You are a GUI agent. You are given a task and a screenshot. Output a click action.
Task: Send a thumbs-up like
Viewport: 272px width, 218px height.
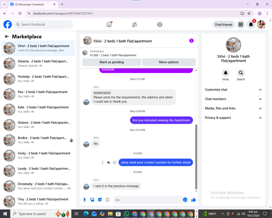194,200
